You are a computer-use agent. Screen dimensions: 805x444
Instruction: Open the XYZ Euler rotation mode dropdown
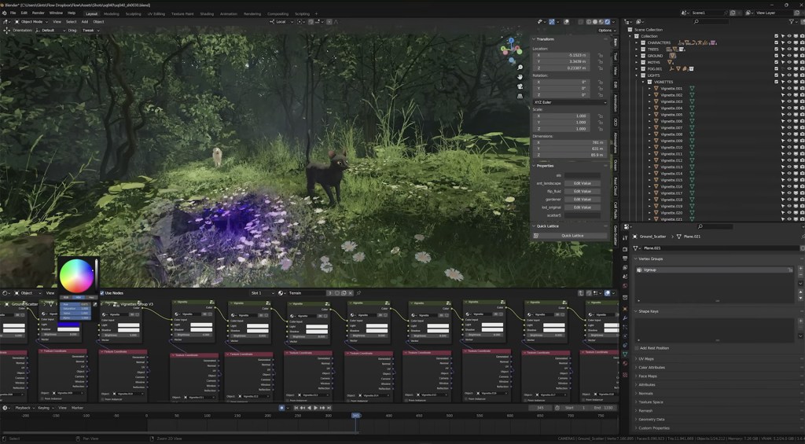click(x=570, y=102)
